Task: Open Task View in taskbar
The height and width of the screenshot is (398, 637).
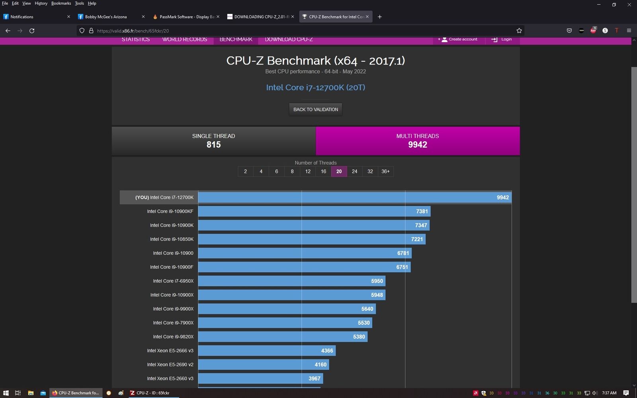Action: (18, 393)
